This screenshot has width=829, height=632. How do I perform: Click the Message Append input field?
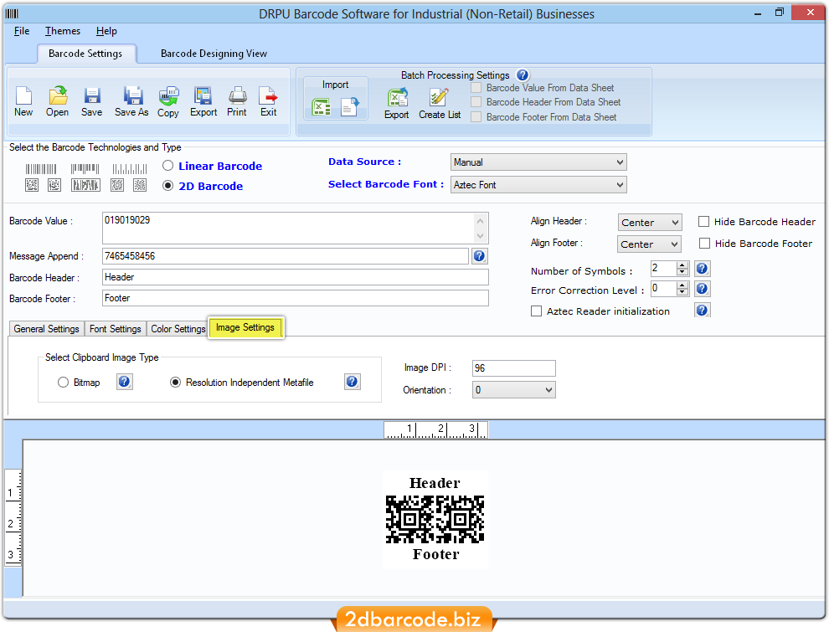(286, 256)
